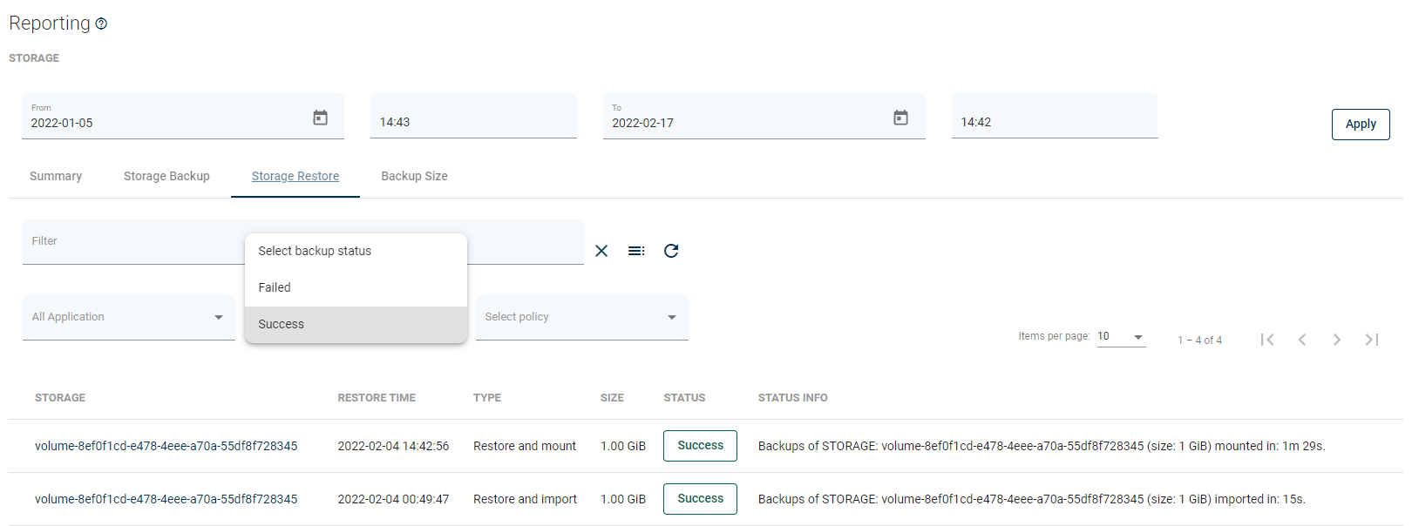Open the Select policy dropdown
Screen dimensions: 1412x526
click(581, 317)
